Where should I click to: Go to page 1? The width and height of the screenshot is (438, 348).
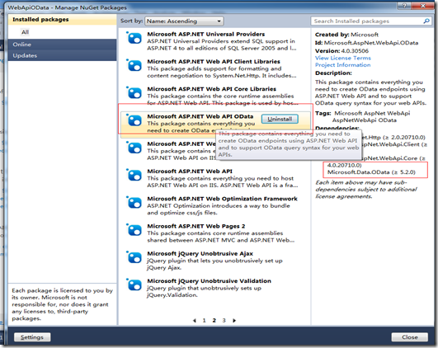[x=205, y=320]
